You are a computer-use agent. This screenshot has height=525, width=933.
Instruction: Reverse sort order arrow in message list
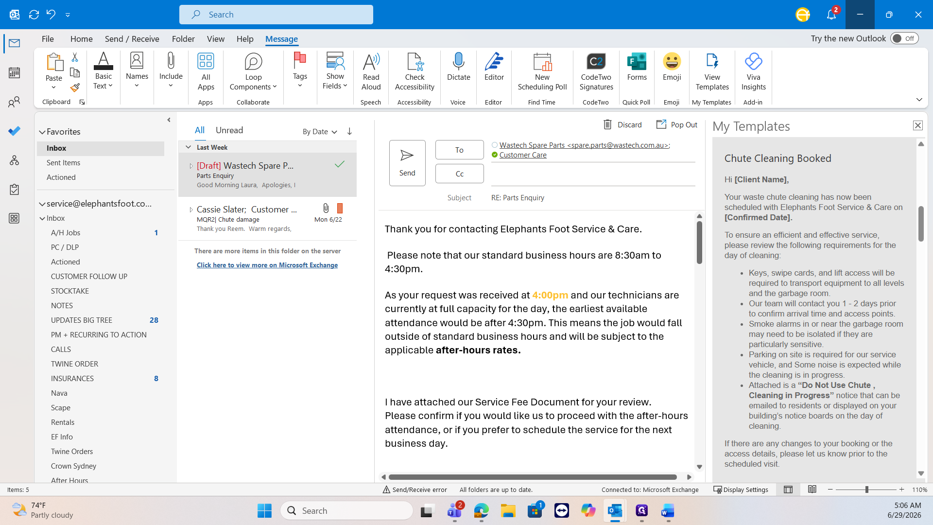[349, 132]
